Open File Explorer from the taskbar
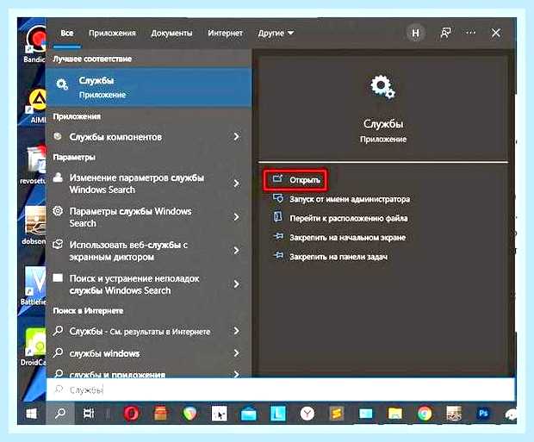This screenshot has height=442, width=534. [395, 414]
